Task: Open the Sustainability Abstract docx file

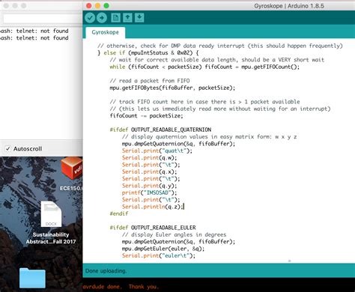Action: click(x=51, y=222)
